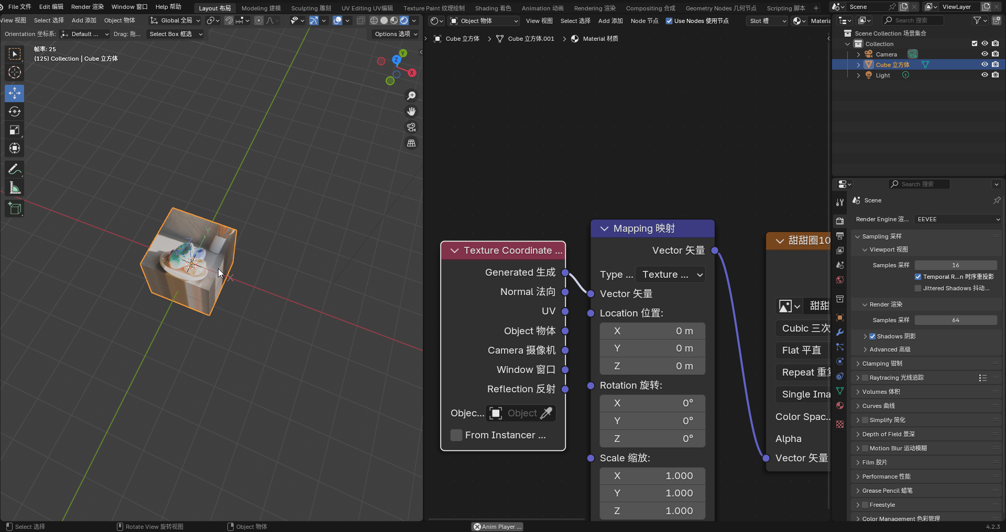Activate the Transform tool
Image resolution: width=1006 pixels, height=532 pixels.
tap(15, 148)
